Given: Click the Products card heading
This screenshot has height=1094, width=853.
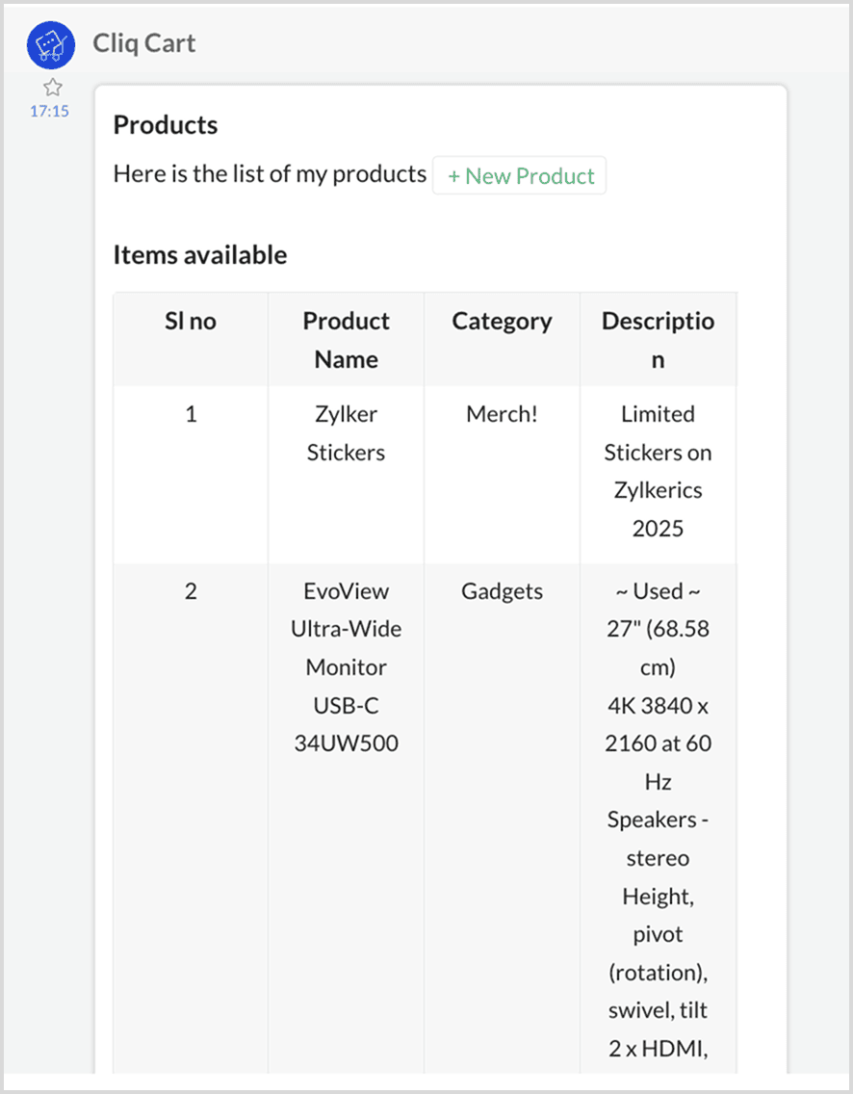Looking at the screenshot, I should pos(166,125).
